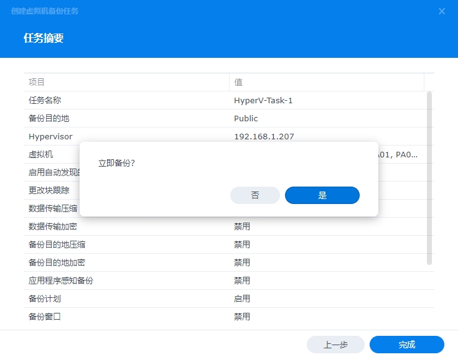Close the create VM backup task dialog
458x357 pixels.
[442, 11]
